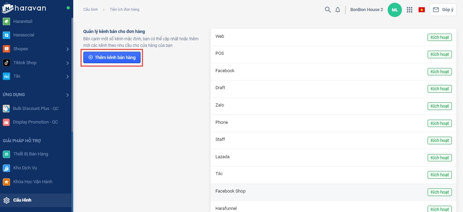Expand the Shopee submenu arrow

67,49
